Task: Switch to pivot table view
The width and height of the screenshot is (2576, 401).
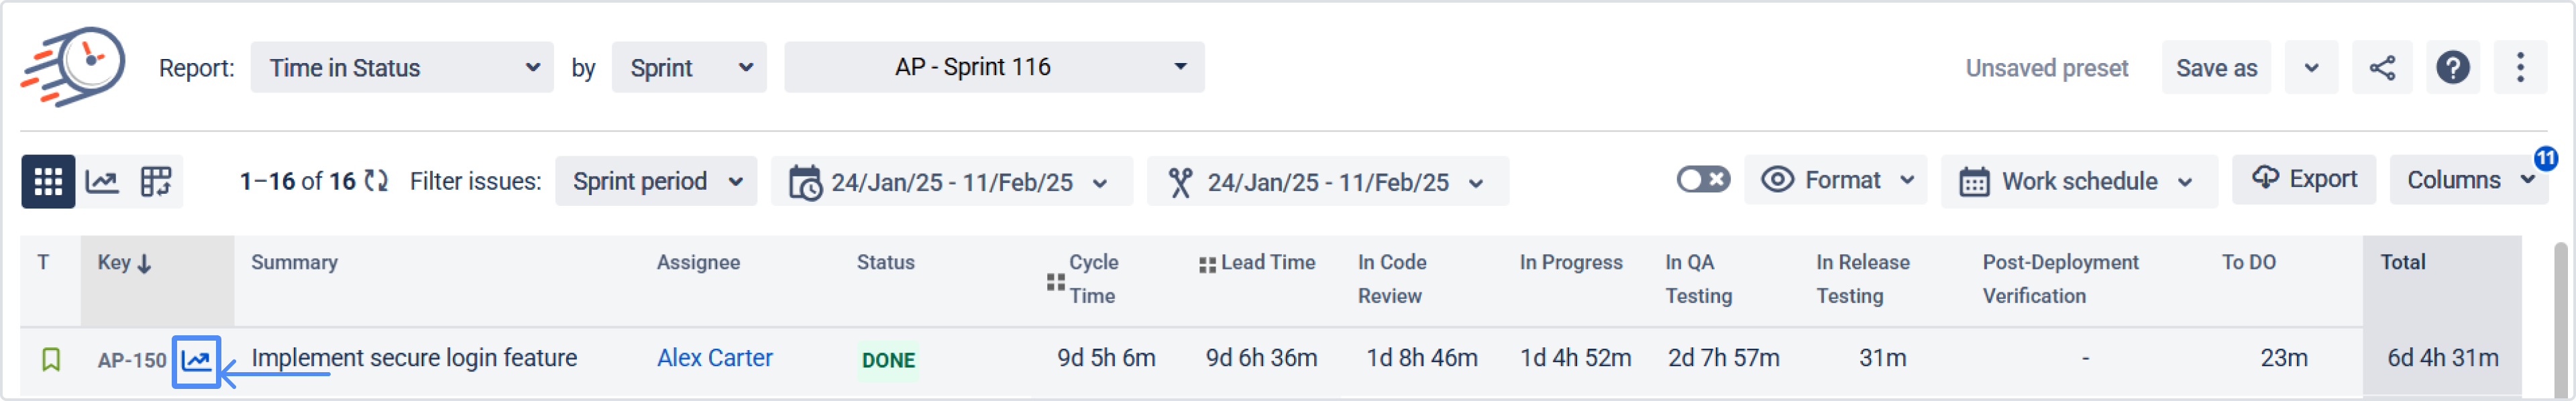Action: click(156, 181)
